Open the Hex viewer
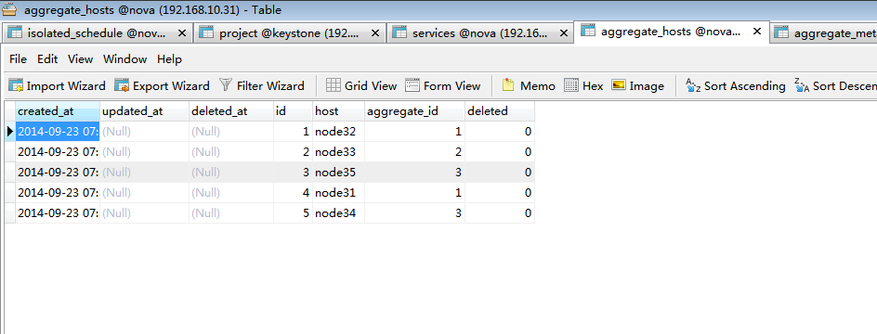This screenshot has width=877, height=334. pyautogui.click(x=584, y=86)
